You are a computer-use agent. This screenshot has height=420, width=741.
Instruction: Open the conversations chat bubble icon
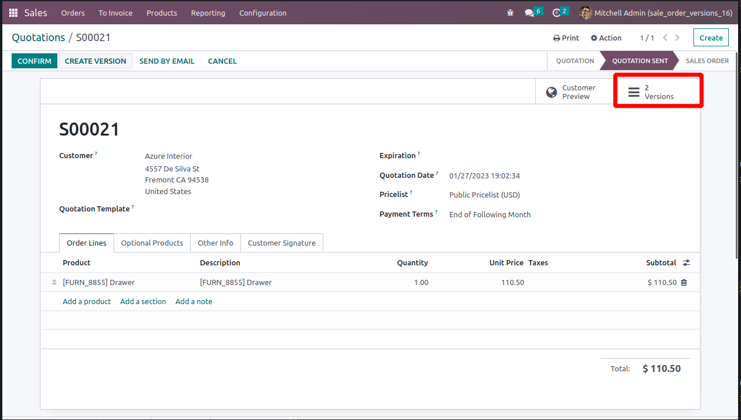click(530, 13)
